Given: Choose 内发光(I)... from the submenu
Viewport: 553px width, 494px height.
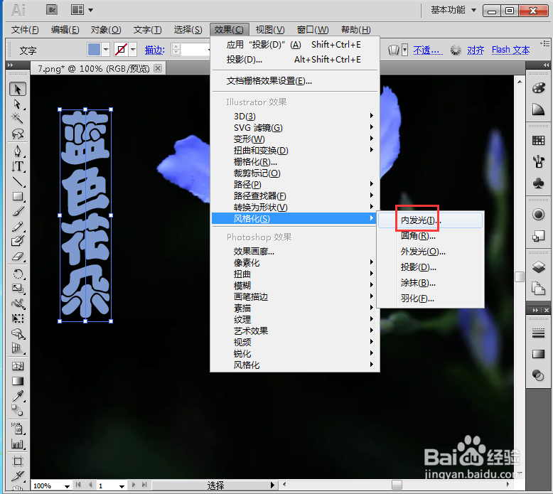Looking at the screenshot, I should coord(430,220).
